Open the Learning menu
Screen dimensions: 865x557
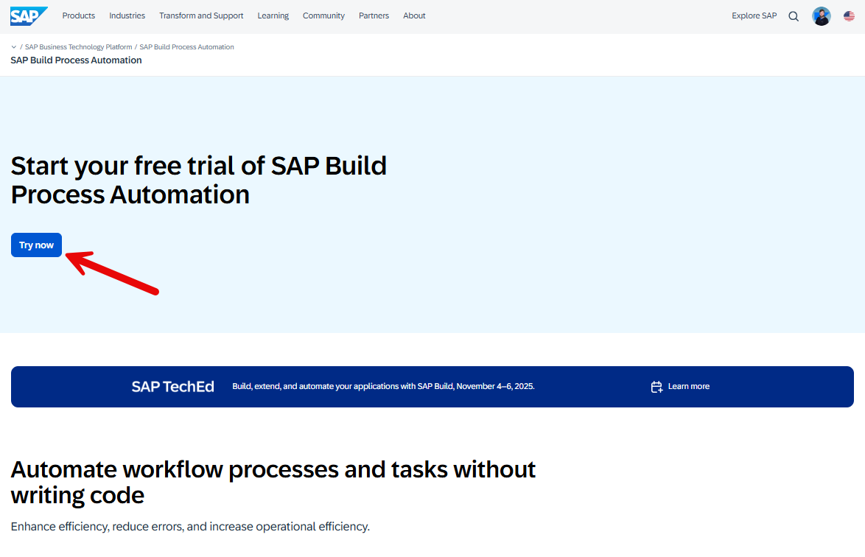click(273, 15)
